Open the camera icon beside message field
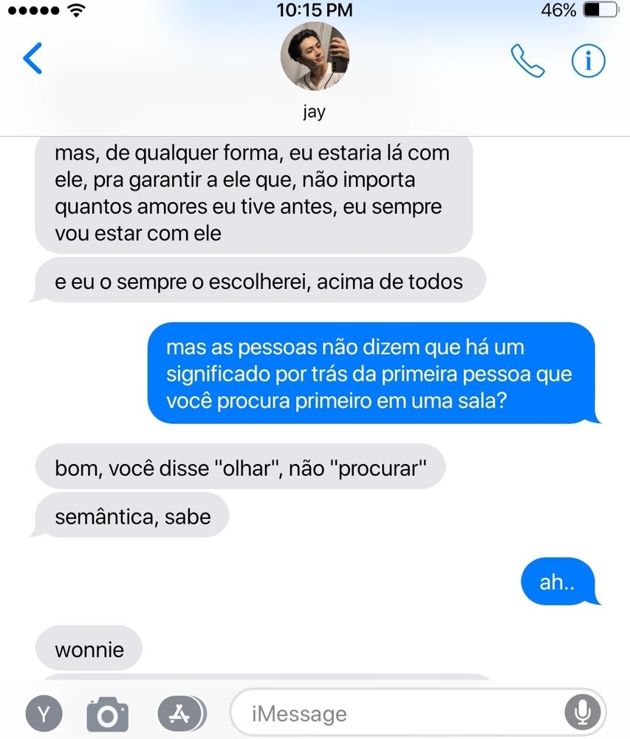This screenshot has height=739, width=630. (107, 714)
